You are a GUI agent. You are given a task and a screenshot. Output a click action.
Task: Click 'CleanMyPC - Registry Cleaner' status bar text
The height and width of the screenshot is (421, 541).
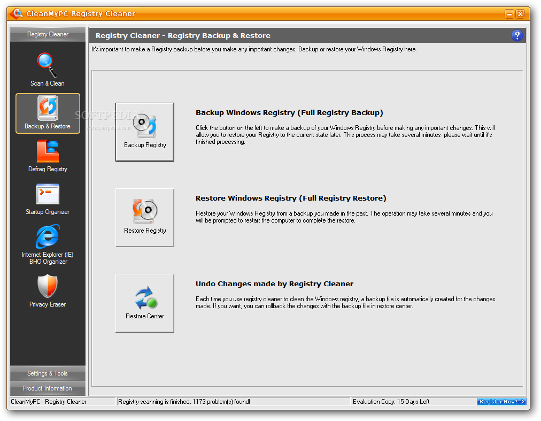coord(49,402)
